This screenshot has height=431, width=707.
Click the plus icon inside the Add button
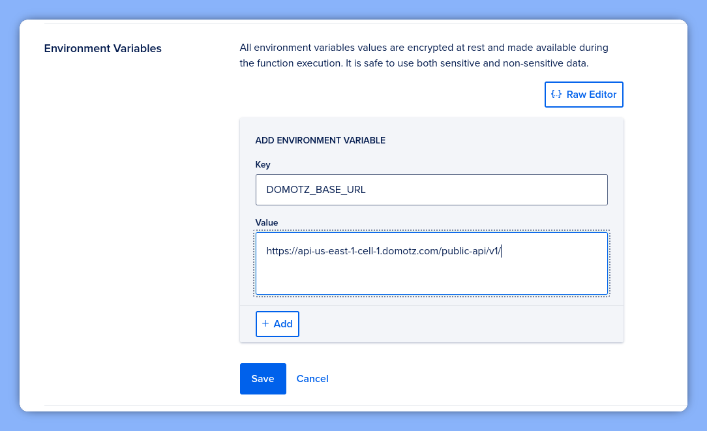pyautogui.click(x=265, y=323)
